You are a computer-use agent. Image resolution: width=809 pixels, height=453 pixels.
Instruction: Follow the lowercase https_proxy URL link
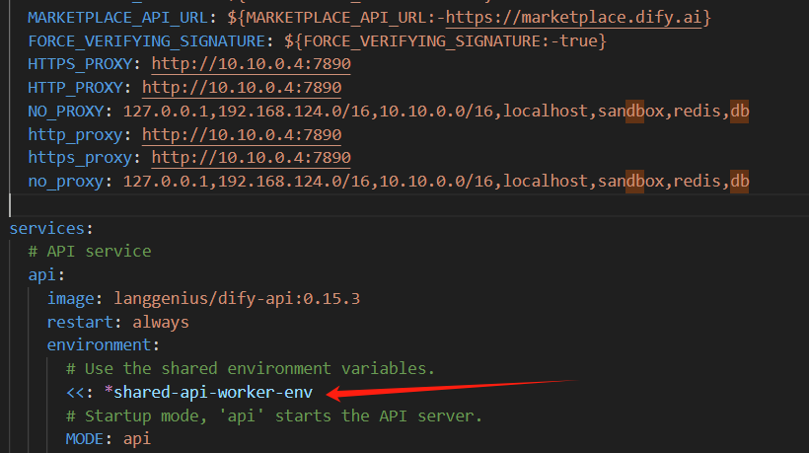pos(251,157)
